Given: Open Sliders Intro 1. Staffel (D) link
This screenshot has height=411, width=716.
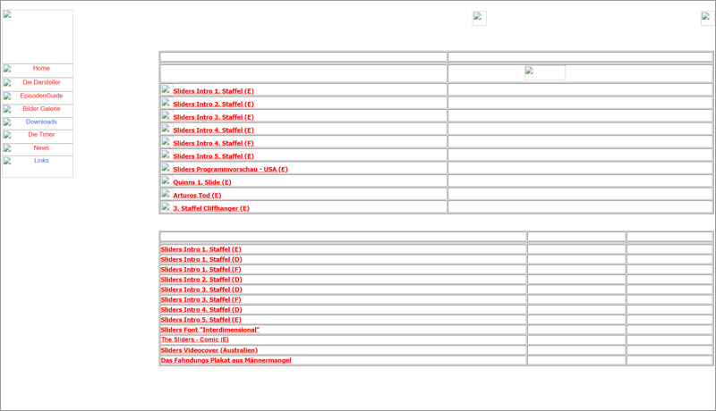Looking at the screenshot, I should point(201,259).
